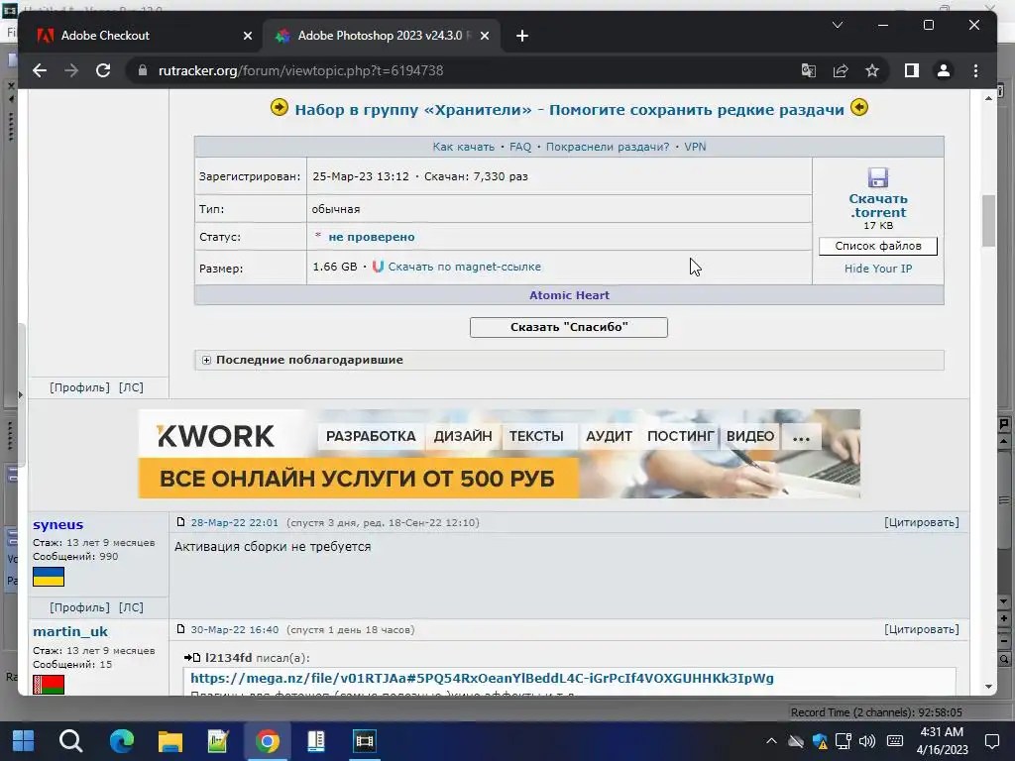Select the Adobe Photoshop 2023 v24.3.0 tab

(380, 36)
